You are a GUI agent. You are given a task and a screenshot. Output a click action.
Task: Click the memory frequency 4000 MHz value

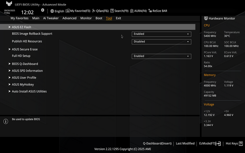[x=210, y=85]
